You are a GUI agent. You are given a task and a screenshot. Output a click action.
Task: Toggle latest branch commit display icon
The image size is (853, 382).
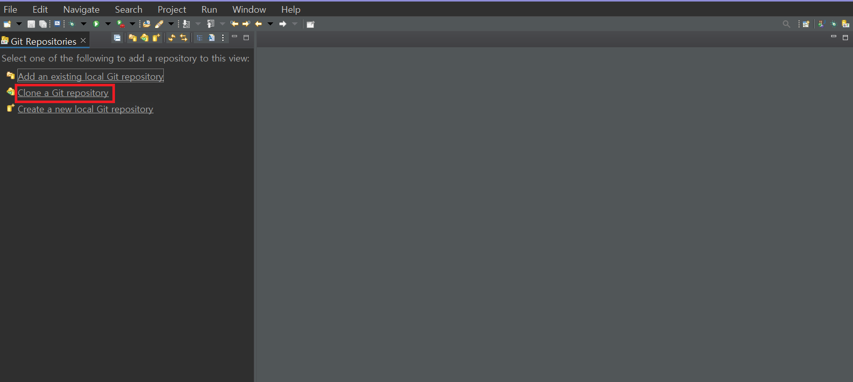click(x=212, y=38)
